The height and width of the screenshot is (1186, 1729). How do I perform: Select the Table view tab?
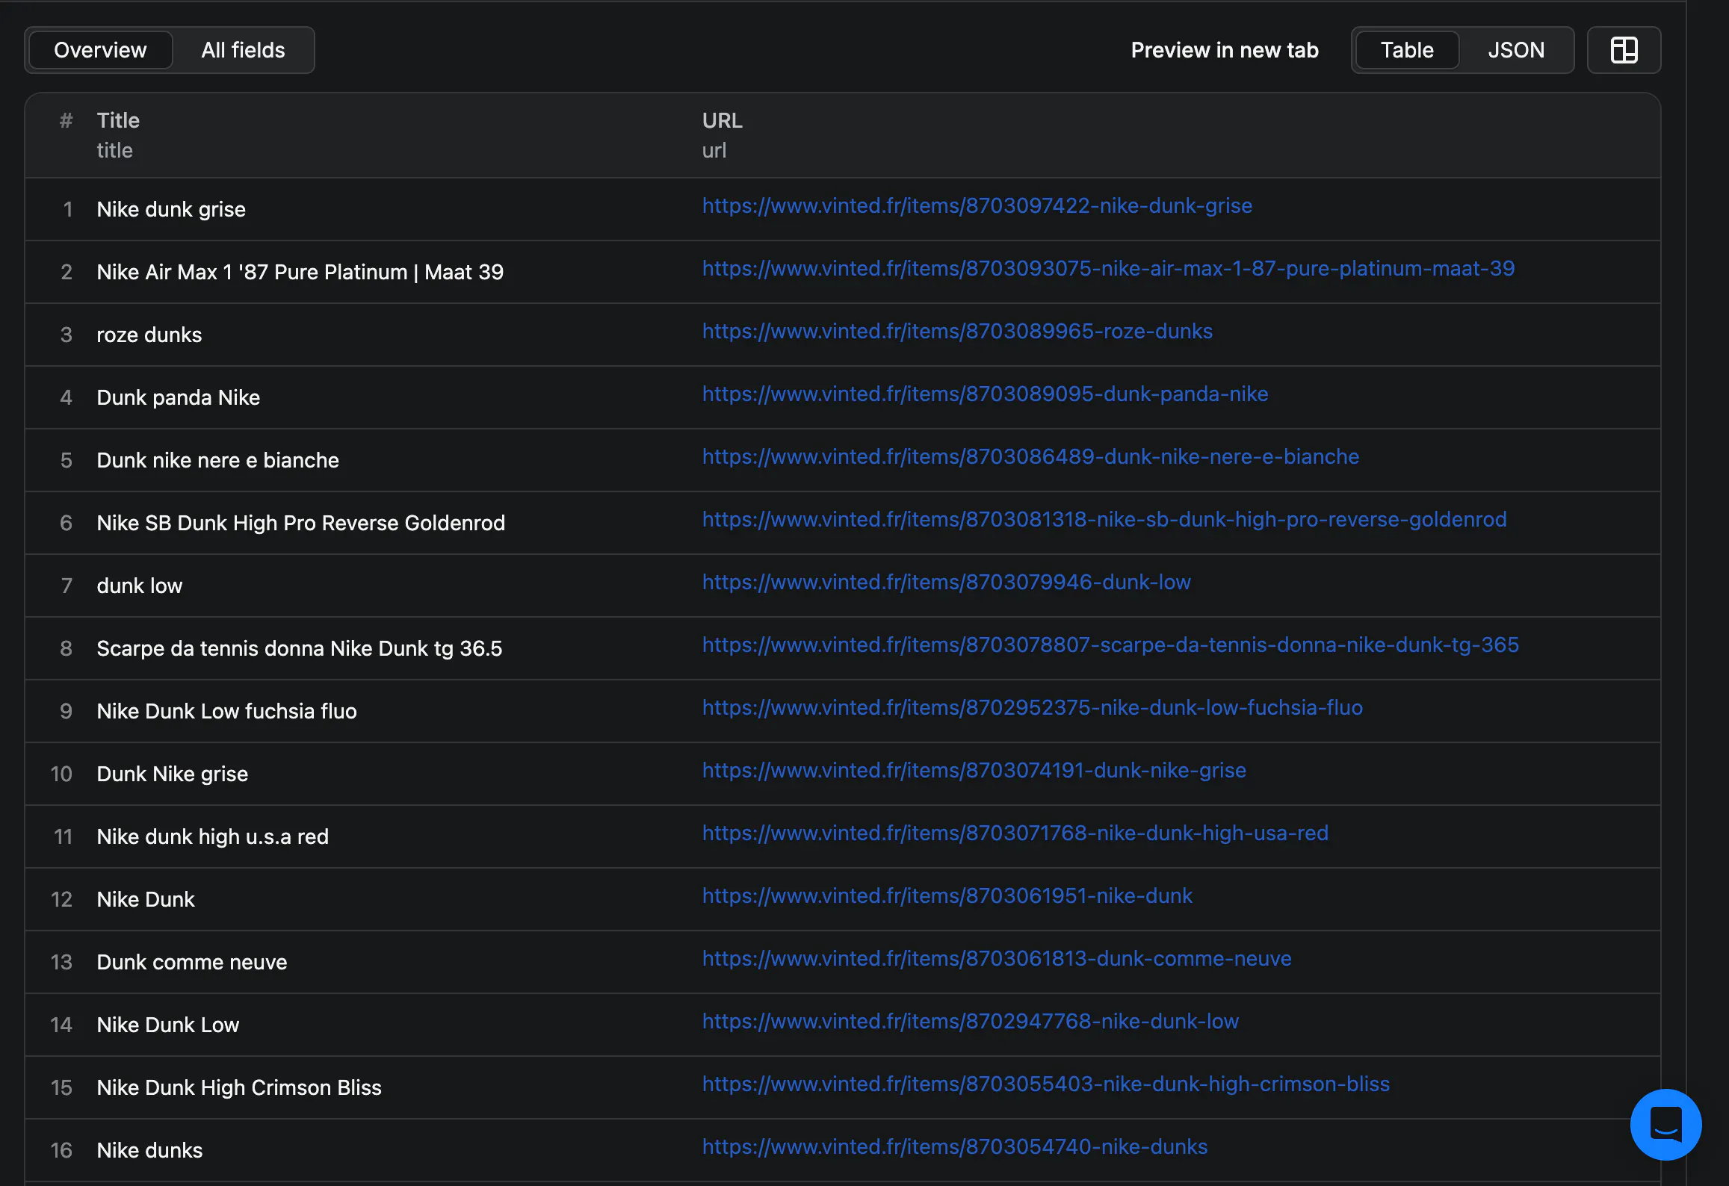[1407, 50]
